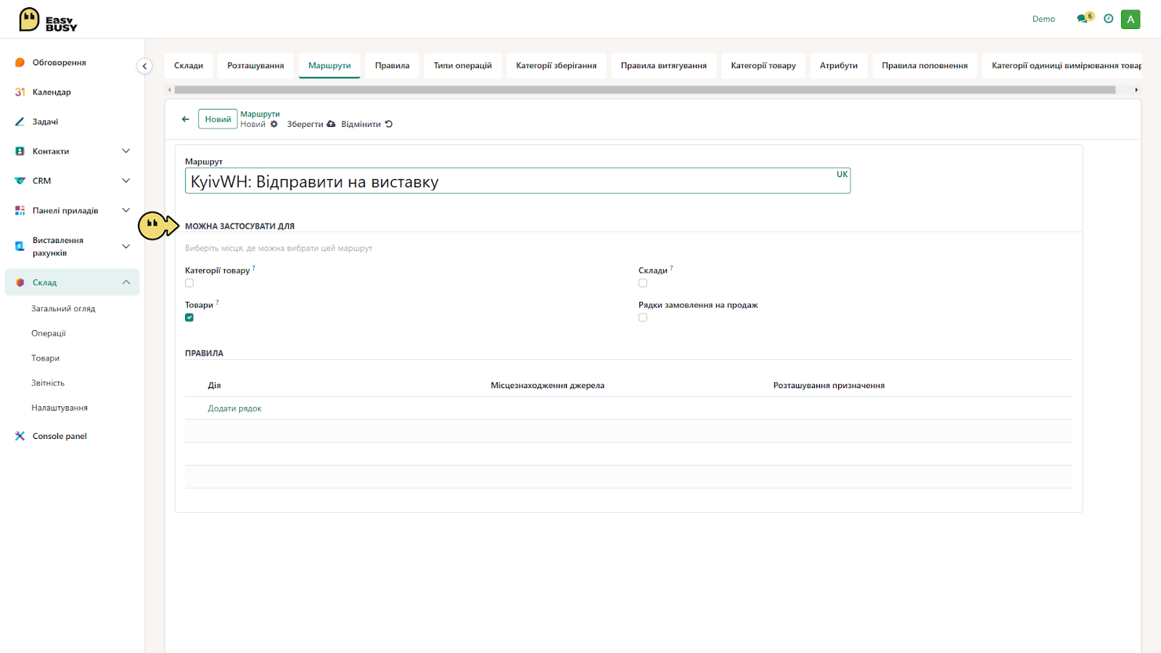The height and width of the screenshot is (653, 1161).
Task: Open the user avatar A menu
Action: 1131,19
